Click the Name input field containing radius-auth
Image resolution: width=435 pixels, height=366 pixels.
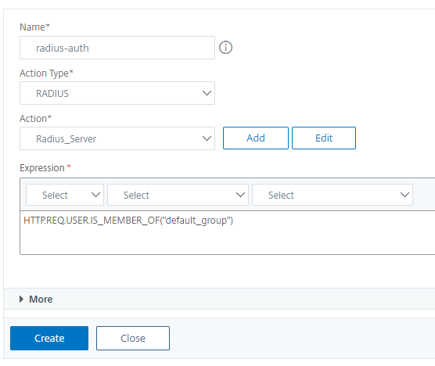pos(117,48)
